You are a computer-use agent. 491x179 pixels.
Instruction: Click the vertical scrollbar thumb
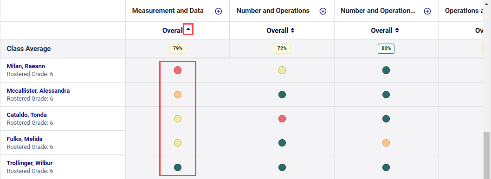tap(487, 155)
